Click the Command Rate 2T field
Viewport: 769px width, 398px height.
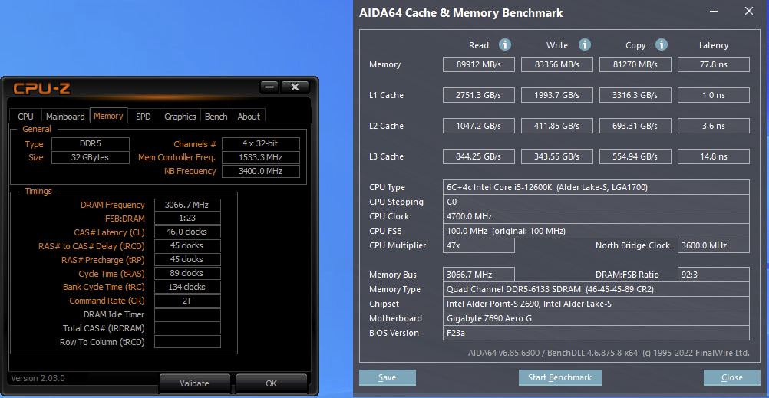[187, 301]
